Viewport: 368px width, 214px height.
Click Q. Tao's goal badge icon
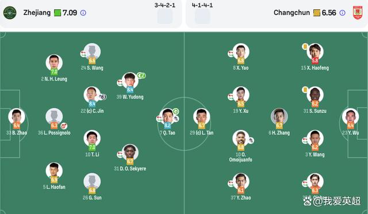(x=176, y=112)
